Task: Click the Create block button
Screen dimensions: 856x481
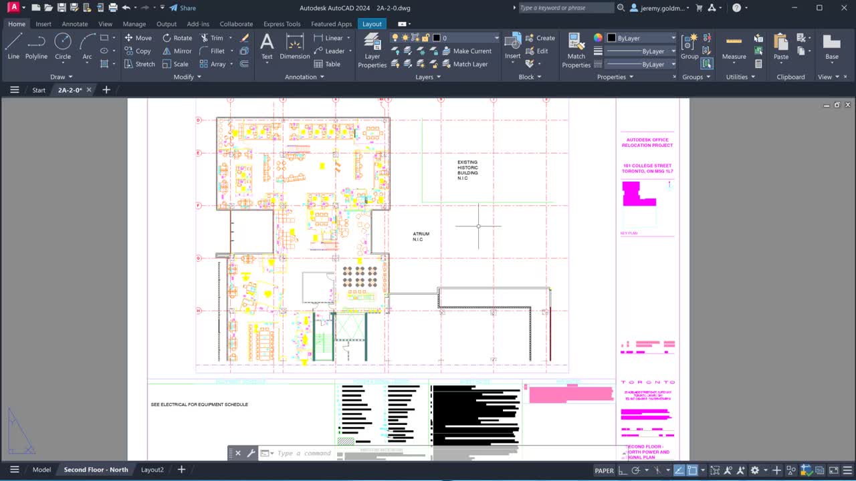Action: click(543, 37)
